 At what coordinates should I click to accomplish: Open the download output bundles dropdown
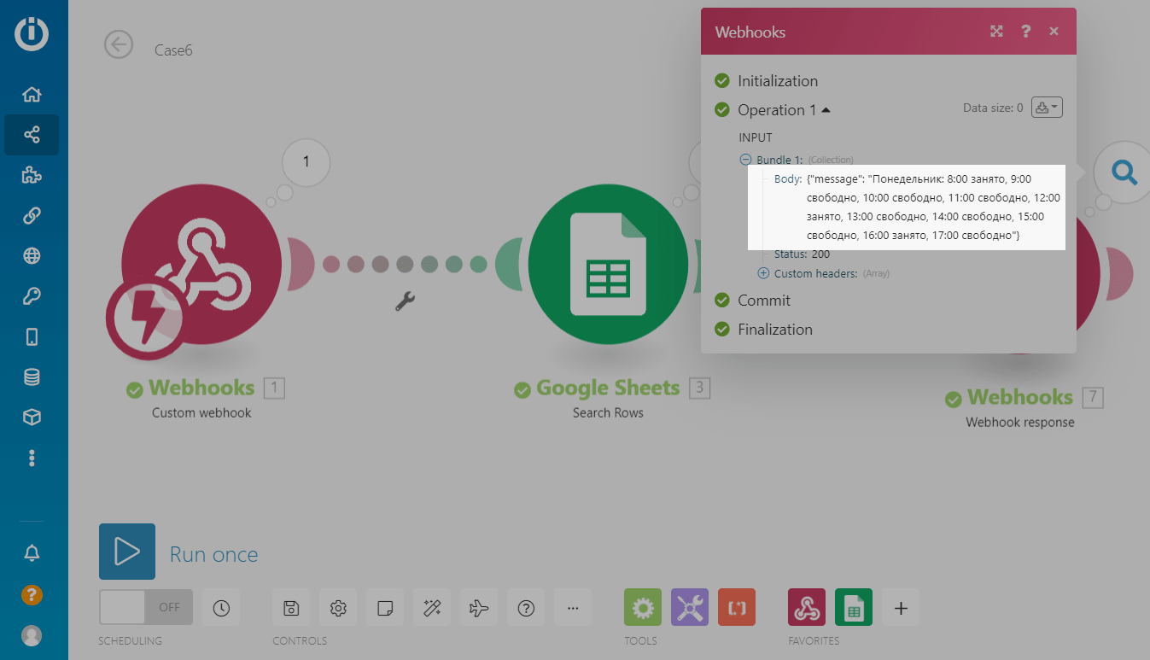1047,108
